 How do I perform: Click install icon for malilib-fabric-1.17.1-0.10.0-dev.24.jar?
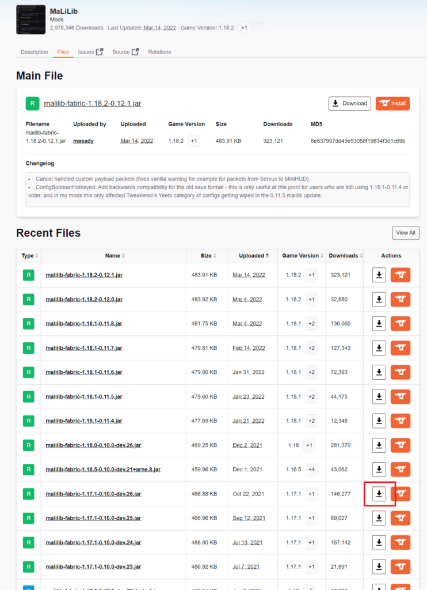click(400, 542)
